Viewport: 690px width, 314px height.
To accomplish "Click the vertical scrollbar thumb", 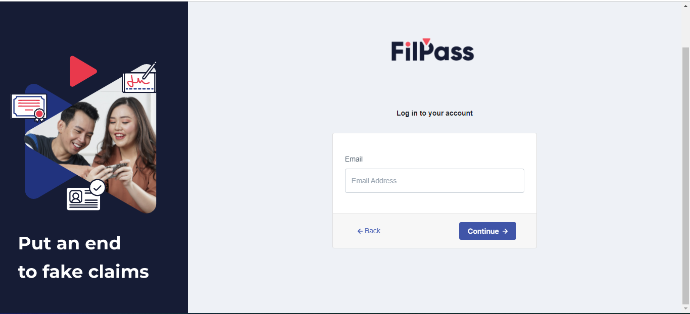I will coord(685,177).
